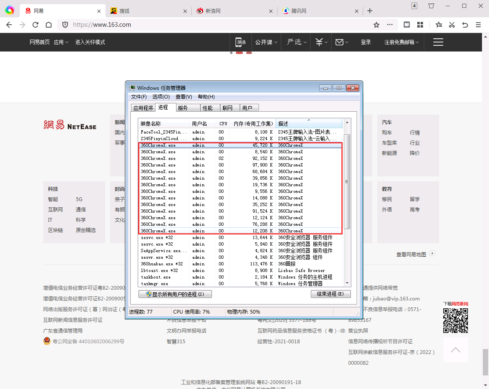Click the scissors screenshot tool icon
Screen dimensions: 489x389
[x=452, y=25]
